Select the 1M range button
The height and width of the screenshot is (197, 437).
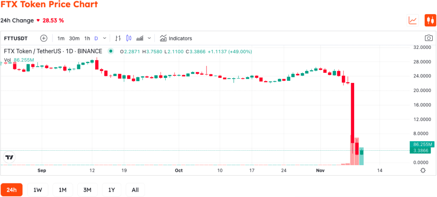[63, 190]
